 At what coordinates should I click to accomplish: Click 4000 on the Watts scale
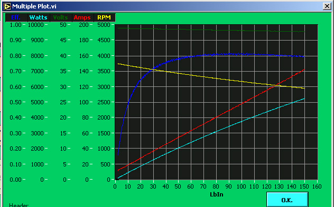[38, 117]
